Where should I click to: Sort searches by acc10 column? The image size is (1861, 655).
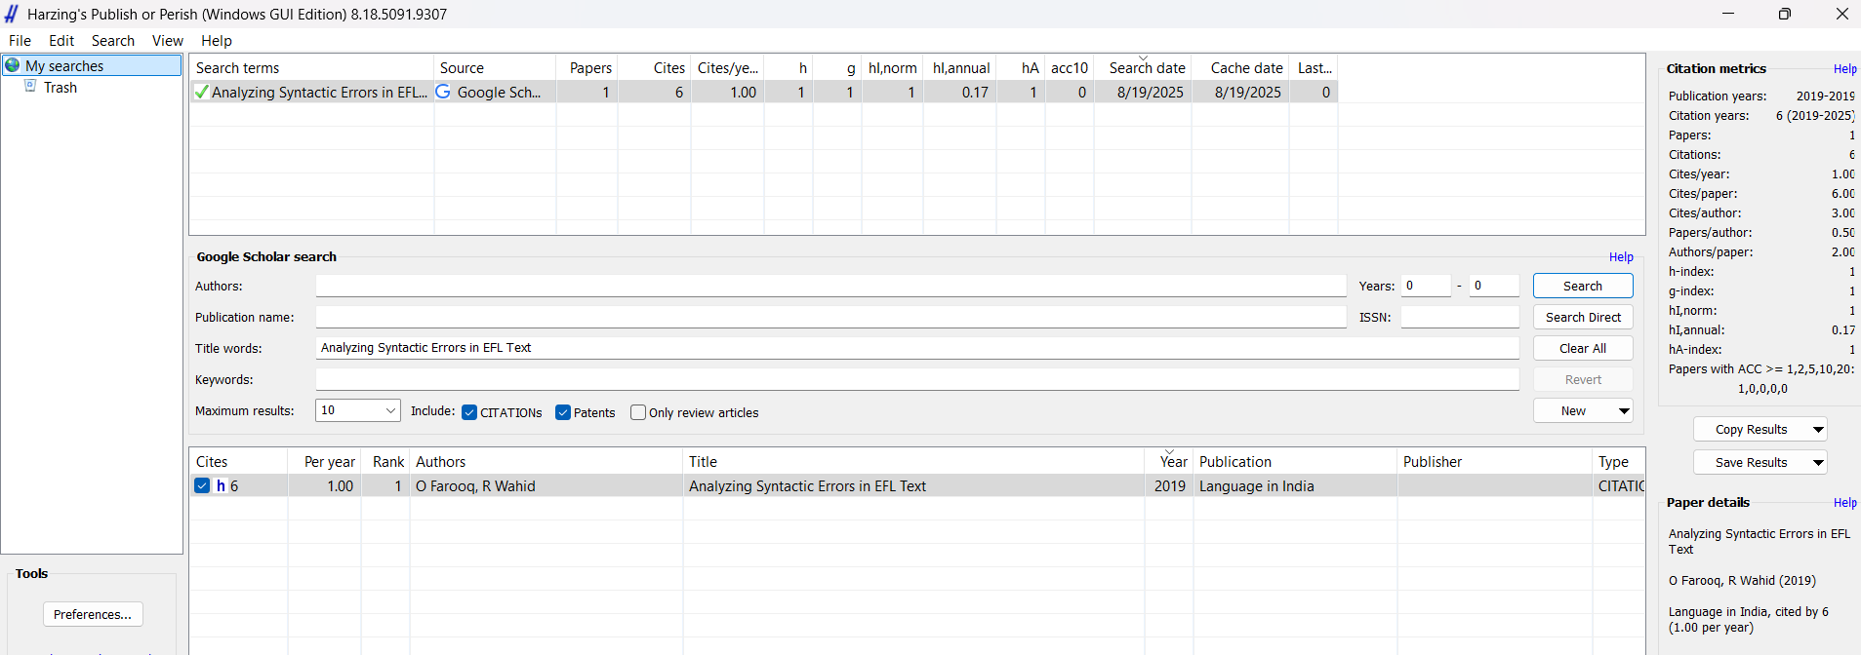(1070, 68)
